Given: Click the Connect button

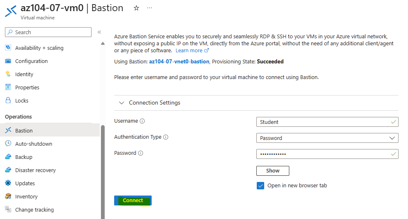Looking at the screenshot, I should 133,200.
